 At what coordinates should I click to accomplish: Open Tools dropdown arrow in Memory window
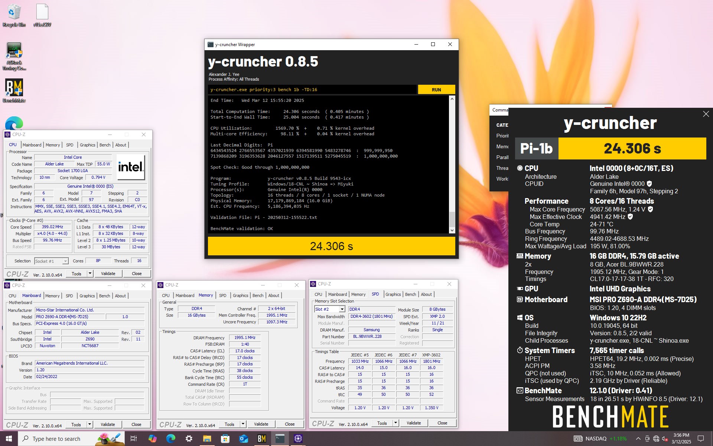point(243,424)
